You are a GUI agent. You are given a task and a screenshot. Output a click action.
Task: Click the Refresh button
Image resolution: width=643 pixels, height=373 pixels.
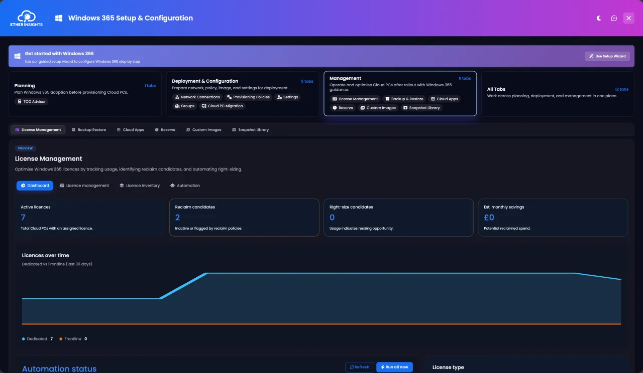360,367
